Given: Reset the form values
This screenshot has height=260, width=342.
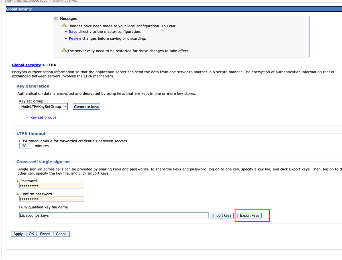Looking at the screenshot, I should (x=45, y=234).
